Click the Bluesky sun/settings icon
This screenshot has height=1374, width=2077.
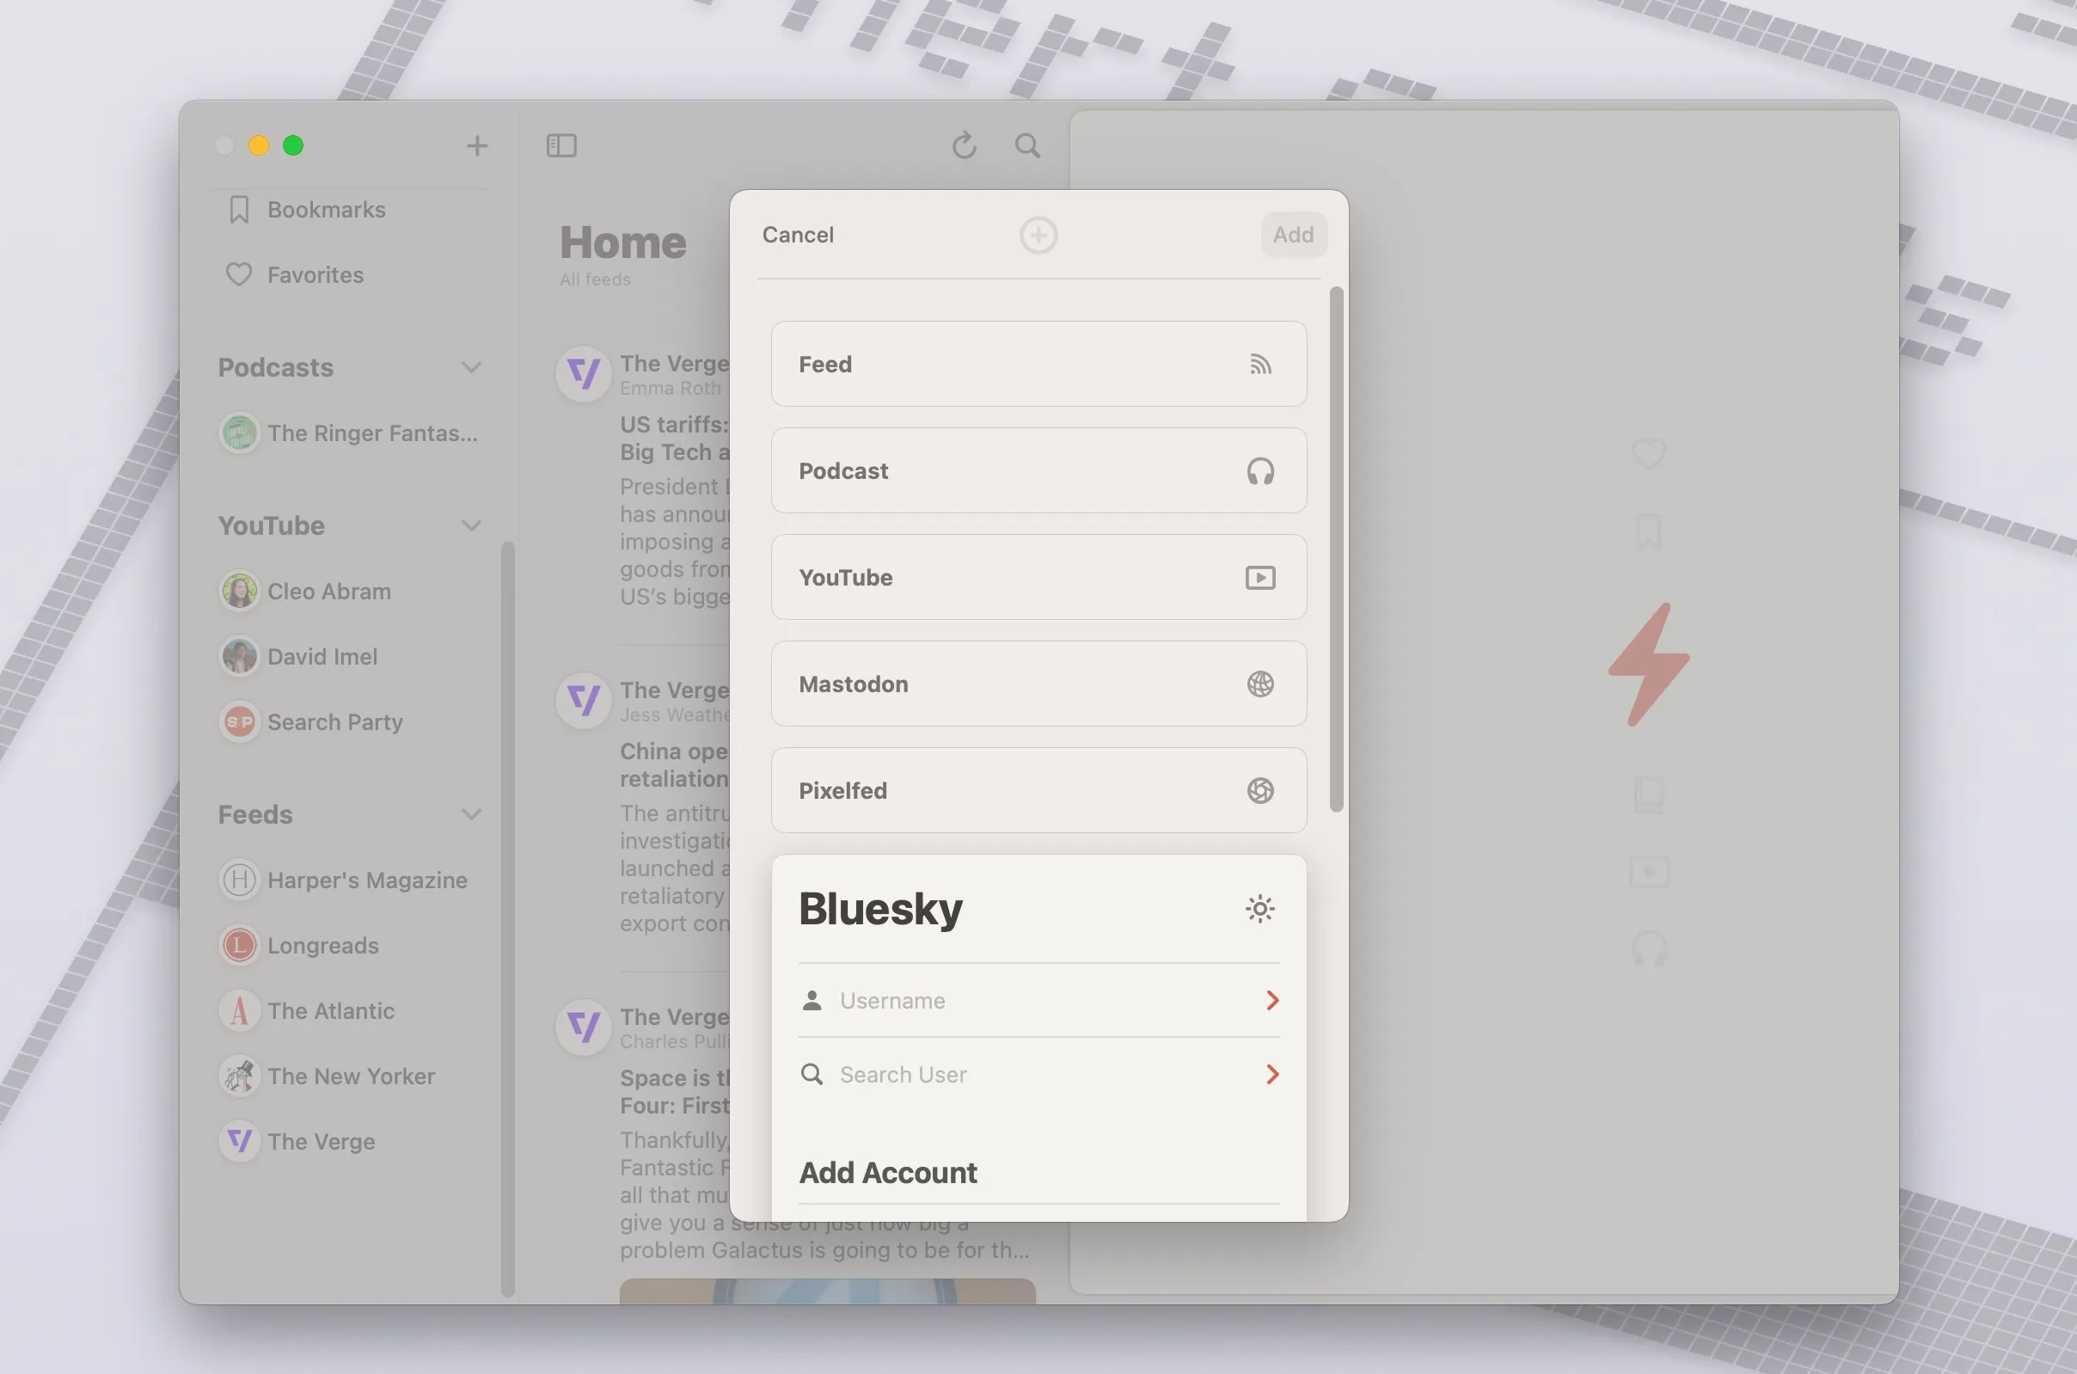[x=1260, y=908]
